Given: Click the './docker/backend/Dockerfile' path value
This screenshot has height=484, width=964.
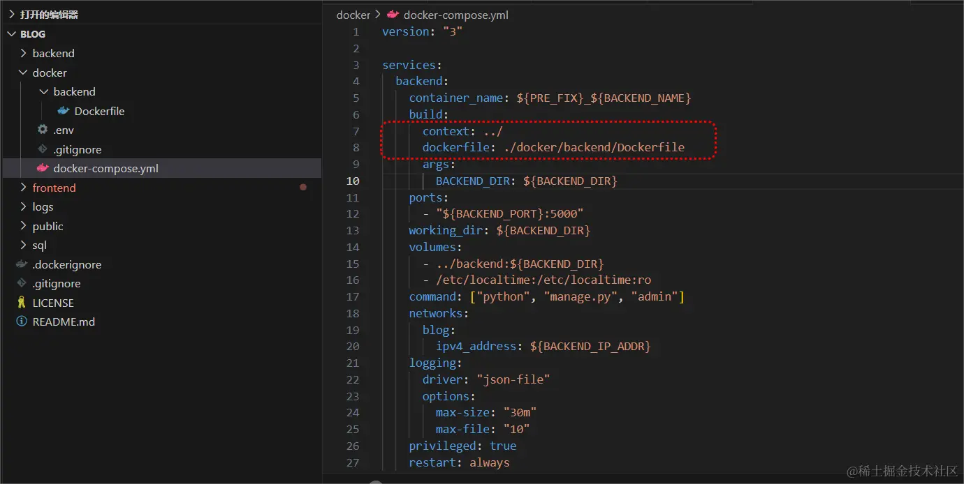Looking at the screenshot, I should [x=594, y=147].
